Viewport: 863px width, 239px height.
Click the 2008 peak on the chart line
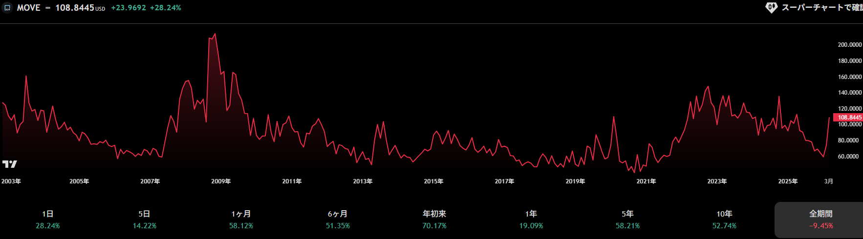click(215, 34)
